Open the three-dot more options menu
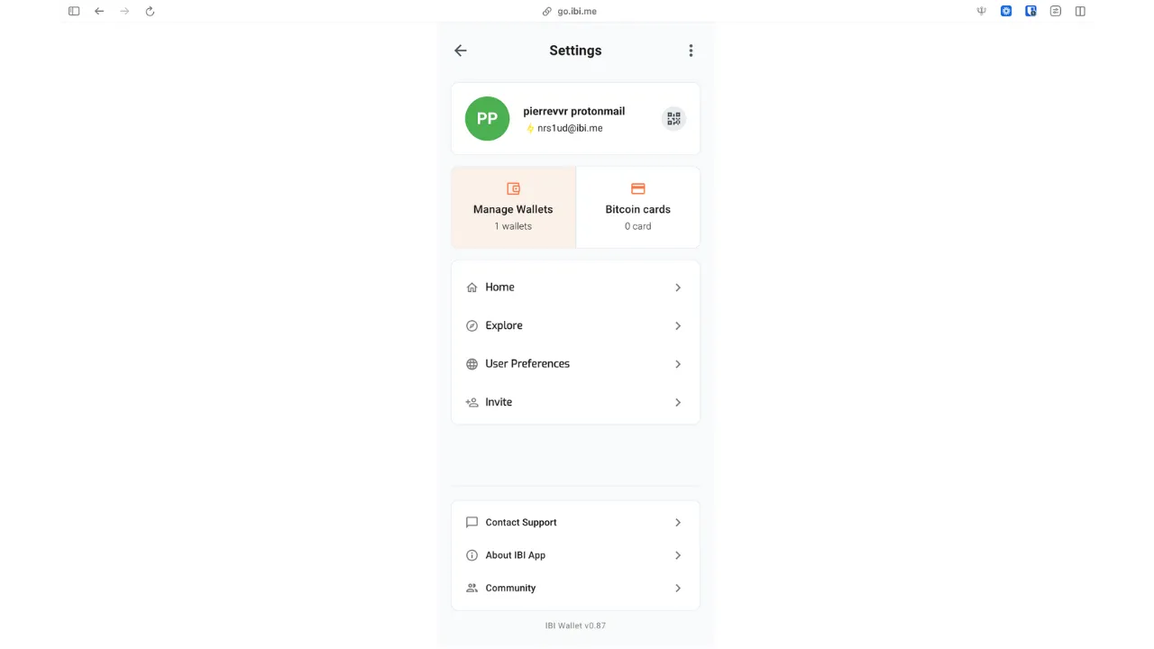 (x=691, y=50)
